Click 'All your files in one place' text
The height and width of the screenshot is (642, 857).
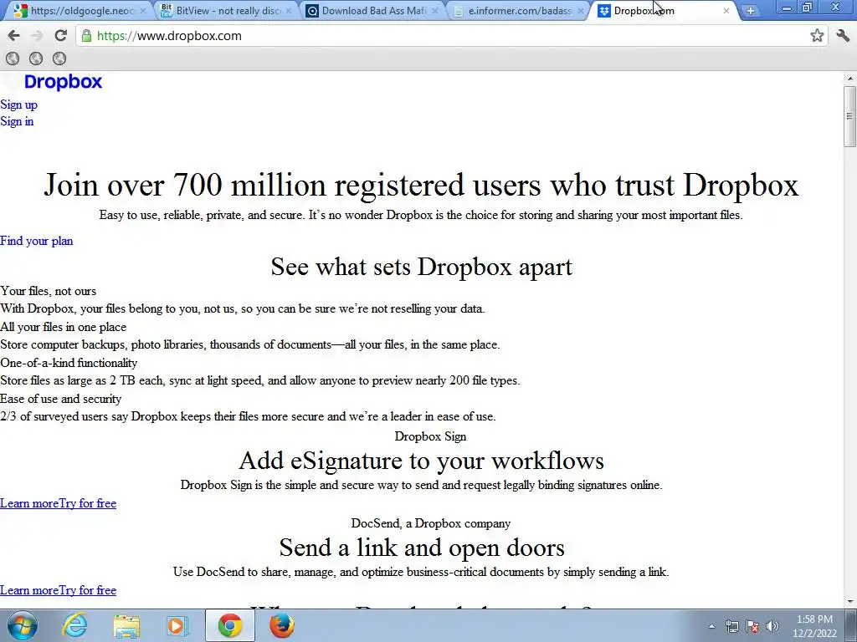pyautogui.click(x=63, y=327)
